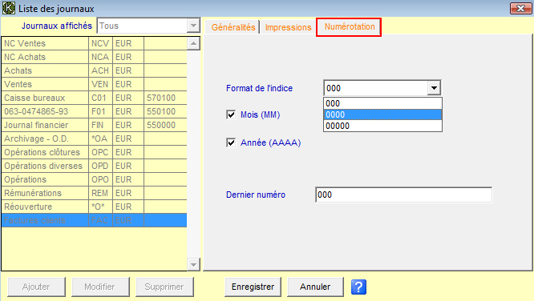Click the FAC code cell
The width and height of the screenshot is (534, 301).
100,220
